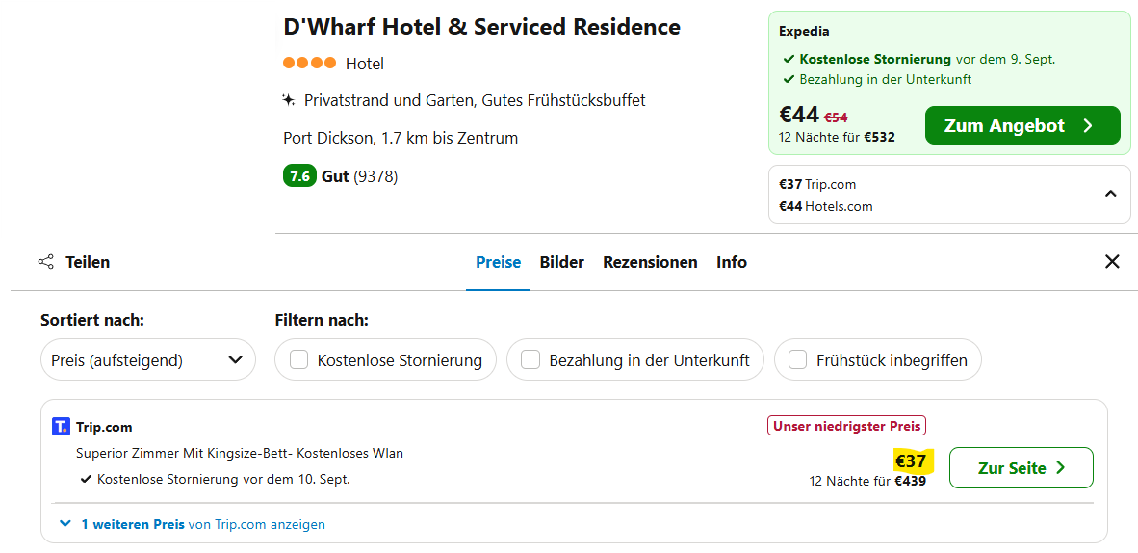Check the Bezahlung in der Unterkunft filter
1138x553 pixels.
pyautogui.click(x=530, y=360)
